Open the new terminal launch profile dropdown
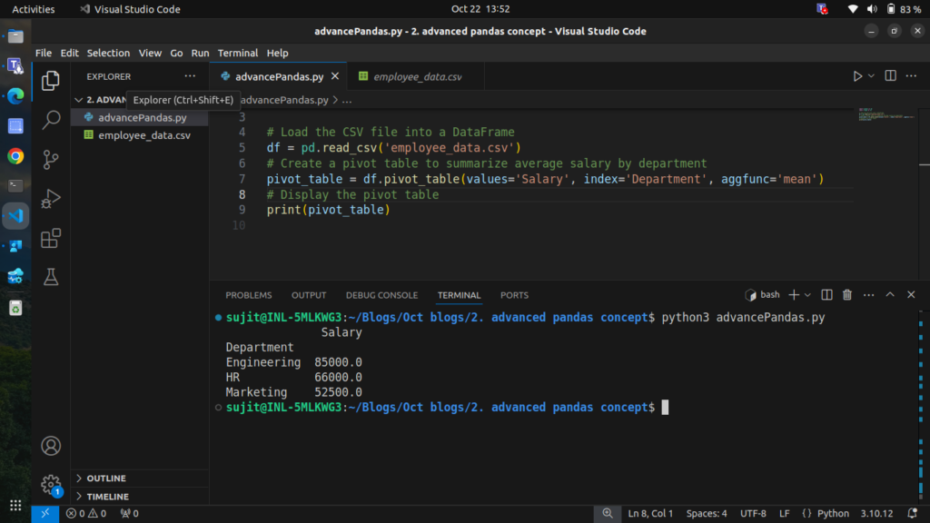The image size is (930, 523). [807, 295]
